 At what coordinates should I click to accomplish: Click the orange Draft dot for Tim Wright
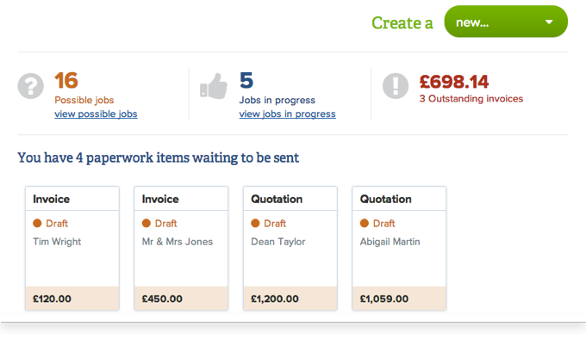coord(37,223)
